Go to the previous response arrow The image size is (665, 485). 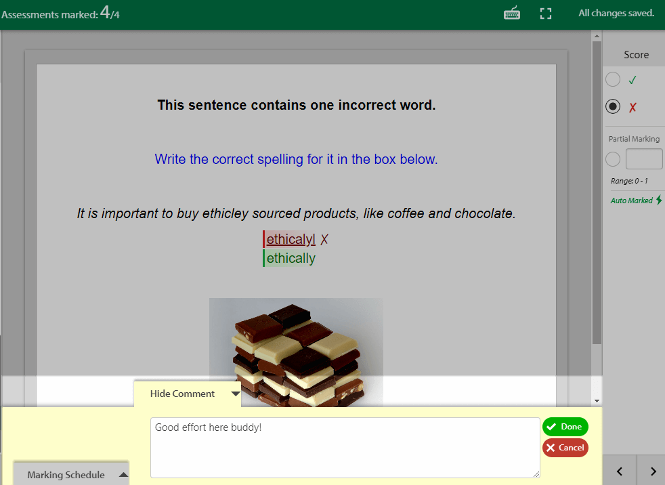point(620,471)
